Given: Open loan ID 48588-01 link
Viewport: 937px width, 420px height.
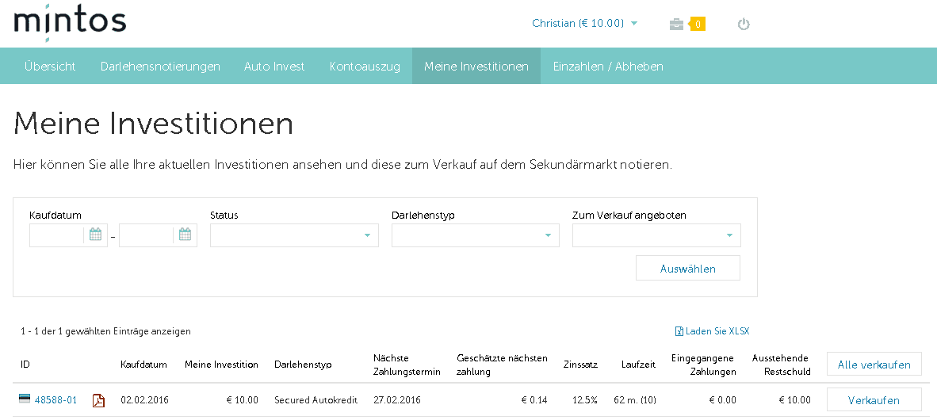Looking at the screenshot, I should (x=55, y=400).
